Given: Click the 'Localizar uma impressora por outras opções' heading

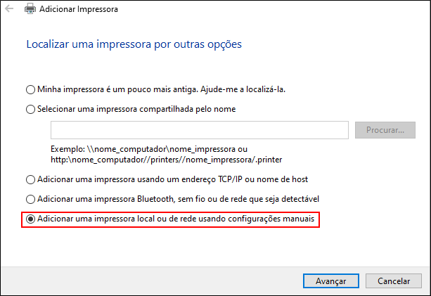Looking at the screenshot, I should [134, 44].
